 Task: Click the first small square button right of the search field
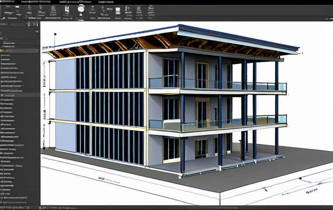(28, 24)
